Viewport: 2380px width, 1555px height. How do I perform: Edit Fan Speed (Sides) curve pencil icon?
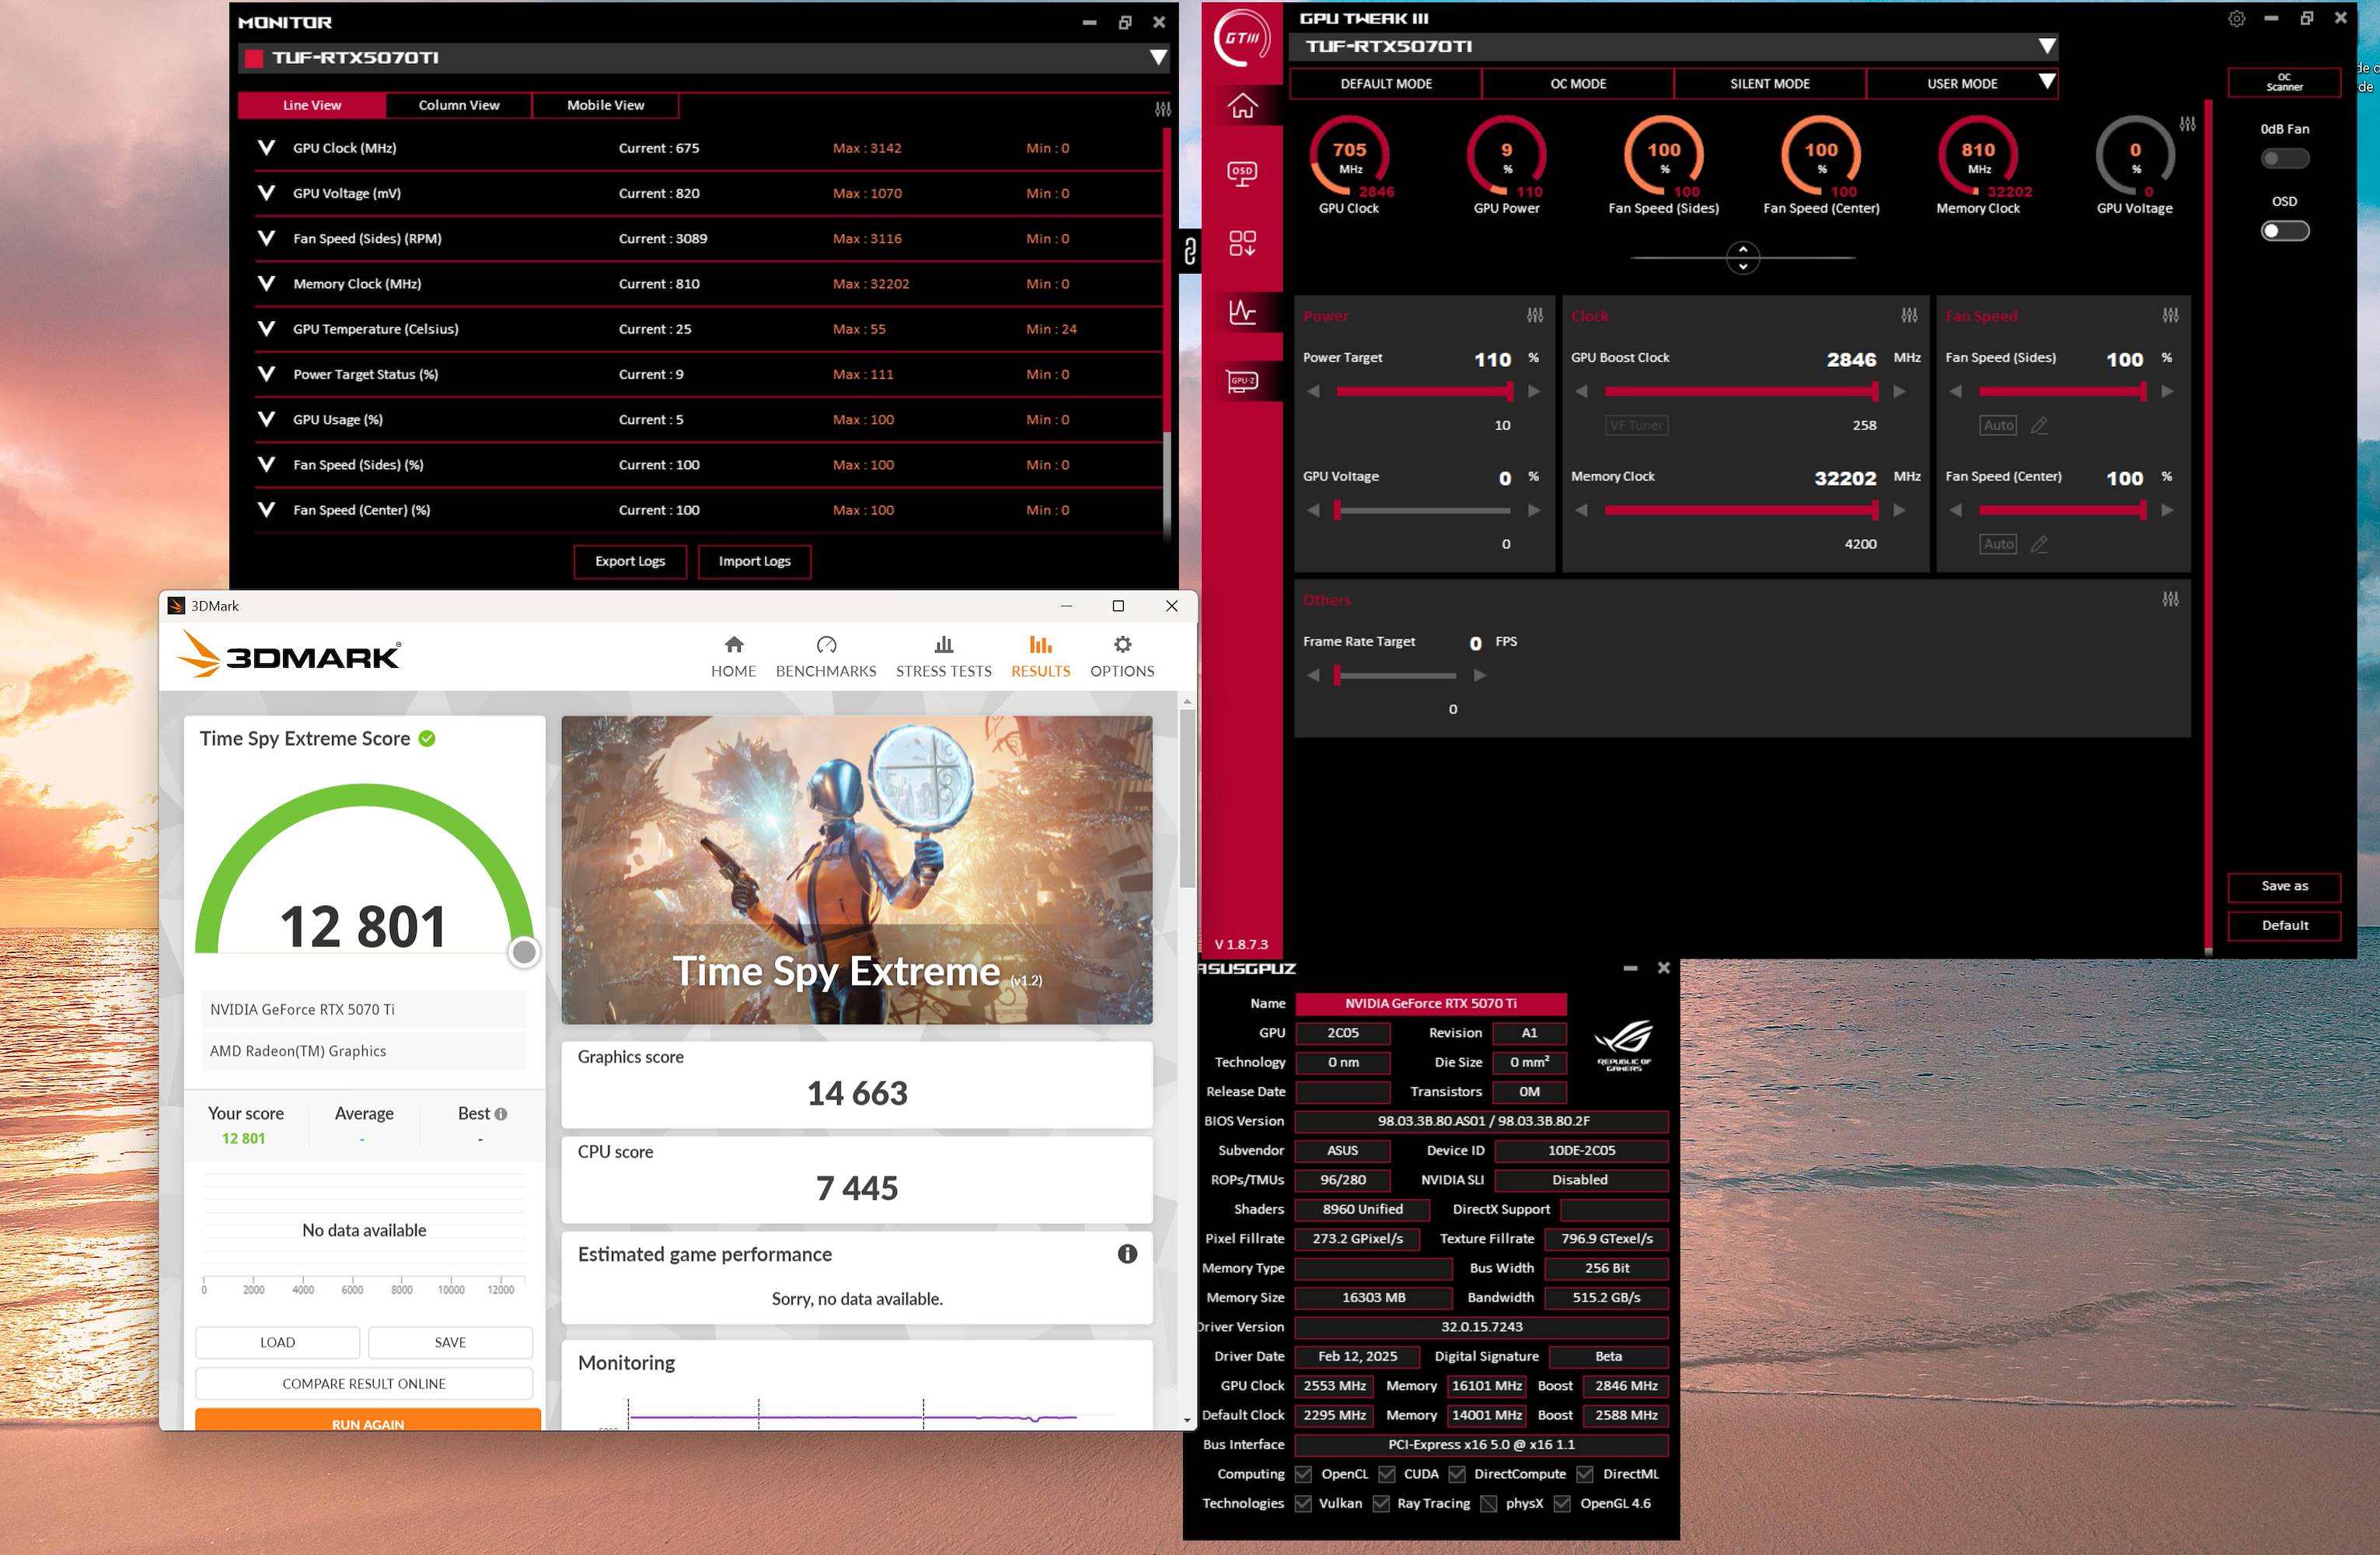tap(2039, 426)
